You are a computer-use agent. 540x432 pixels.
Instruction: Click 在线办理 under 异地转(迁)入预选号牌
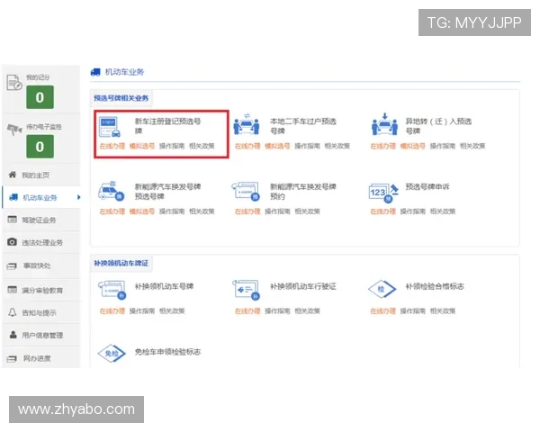(383, 146)
